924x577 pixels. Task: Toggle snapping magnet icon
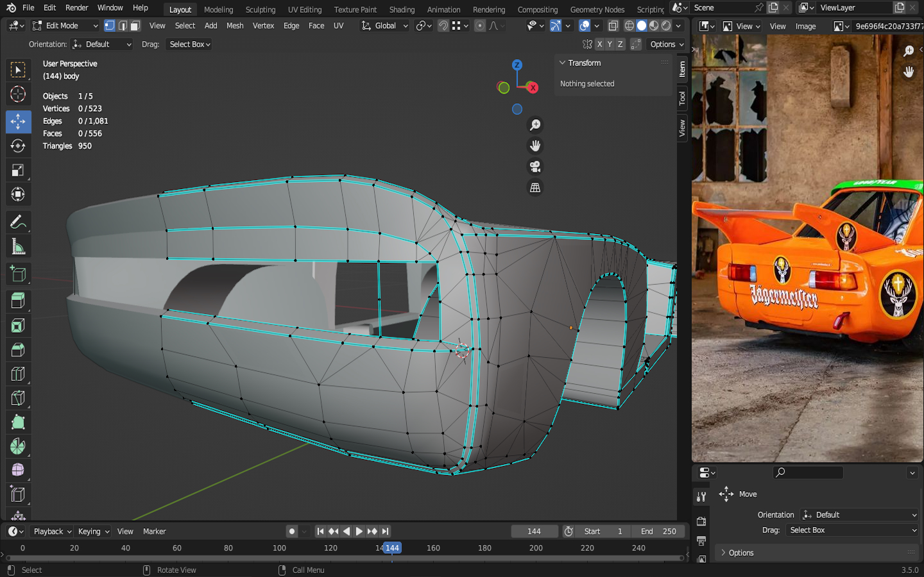pyautogui.click(x=443, y=26)
